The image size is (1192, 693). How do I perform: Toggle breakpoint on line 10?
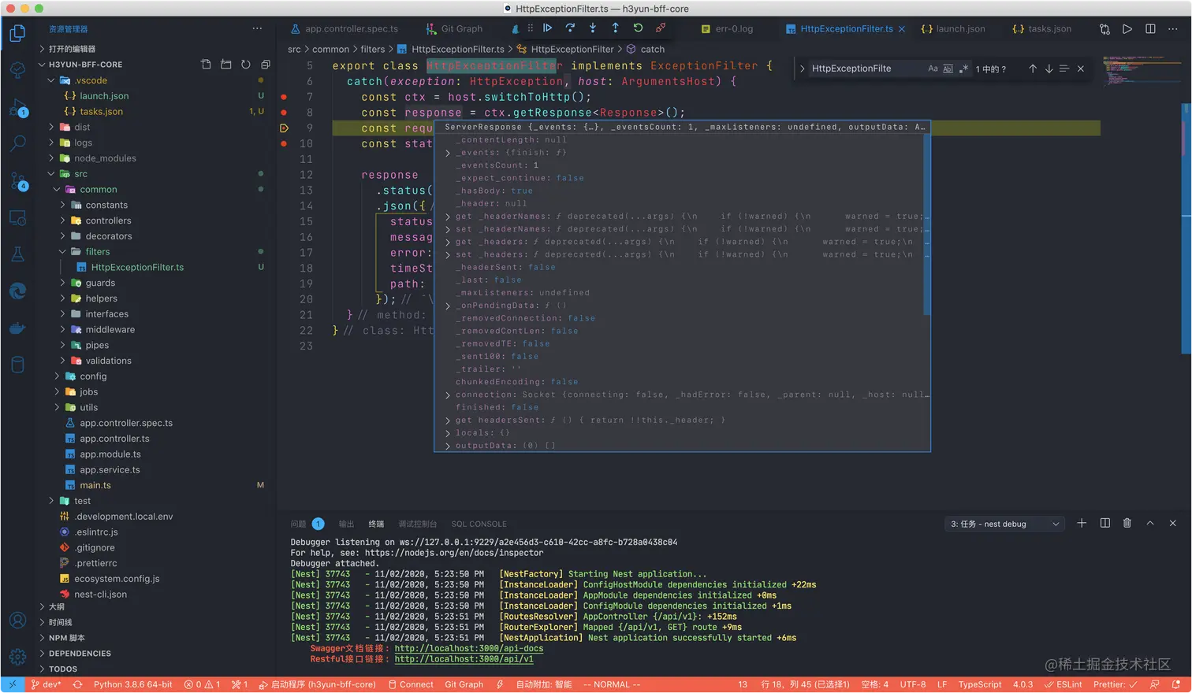click(284, 143)
